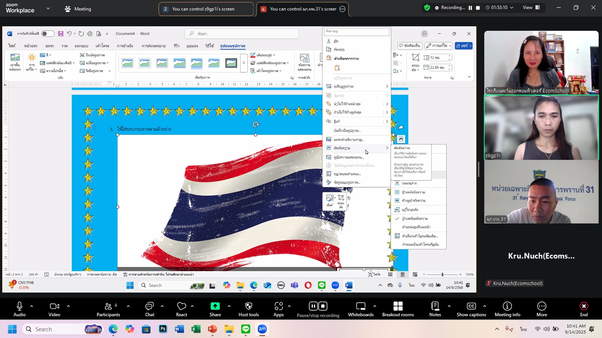Screen dimensions: 602x338
Task: Switch to the Insert (แทรก) ribbon tab
Action: pos(50,46)
